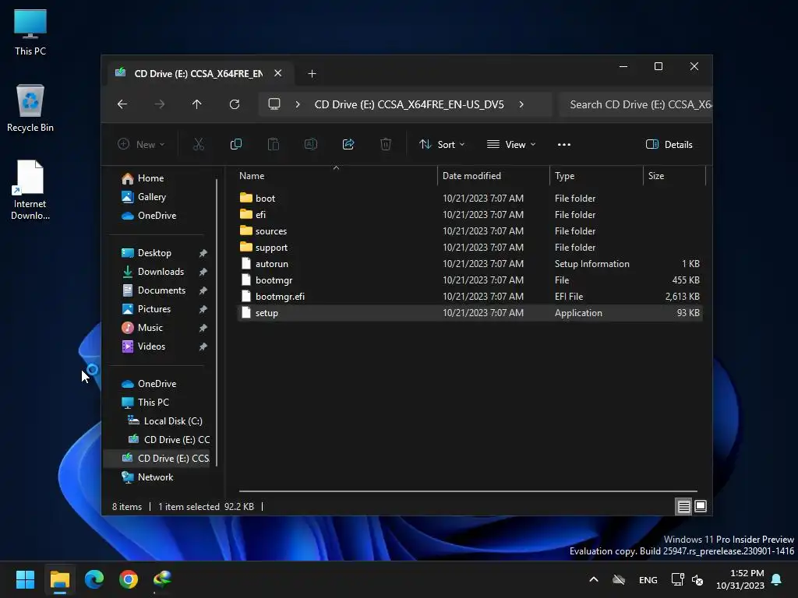Select the efi folder
798x598 pixels.
coord(469,215)
